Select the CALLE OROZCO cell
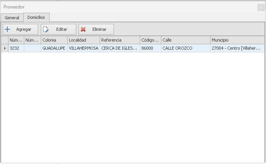The image size is (266, 164). [x=185, y=49]
